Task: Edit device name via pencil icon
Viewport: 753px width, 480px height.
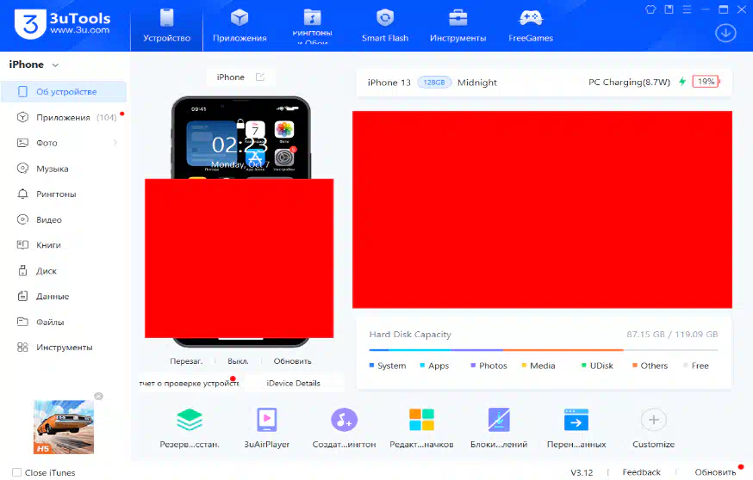Action: click(x=260, y=77)
